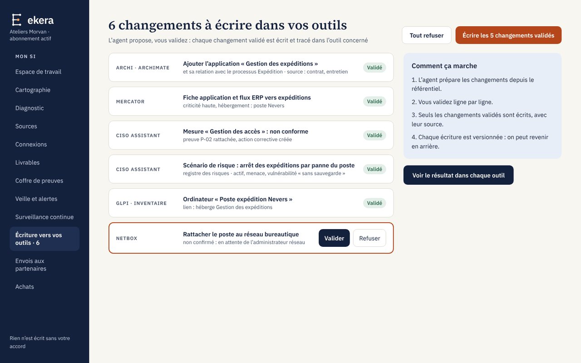
Task: Click the GLPI · INVENTAIRE label
Action: pyautogui.click(x=142, y=203)
